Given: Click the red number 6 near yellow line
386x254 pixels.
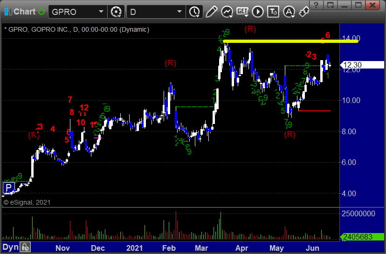Looking at the screenshot, I should click(328, 35).
